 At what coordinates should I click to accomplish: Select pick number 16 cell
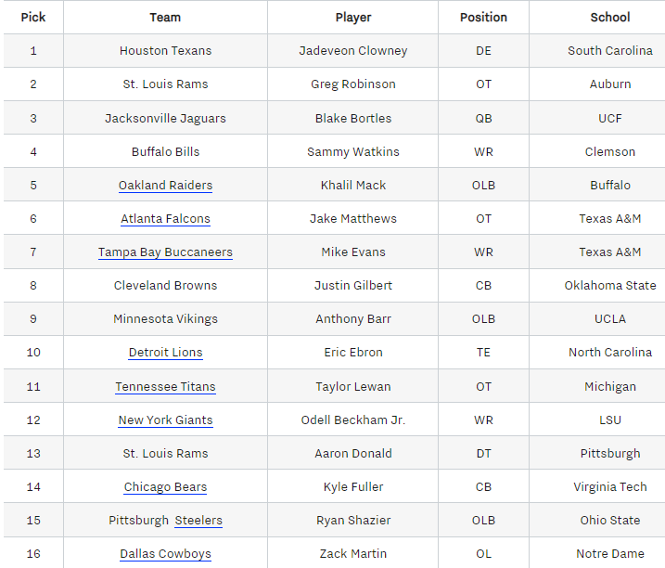click(33, 553)
